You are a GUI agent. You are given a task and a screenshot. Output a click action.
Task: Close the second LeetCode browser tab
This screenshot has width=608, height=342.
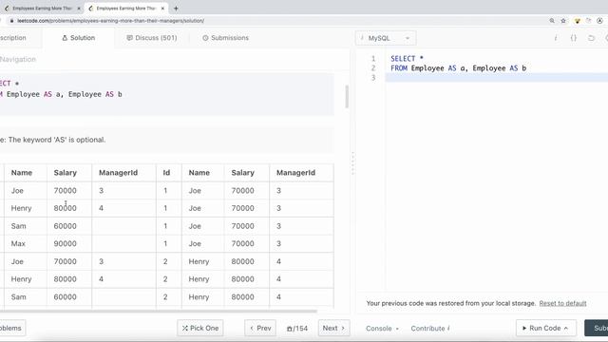tap(162, 9)
